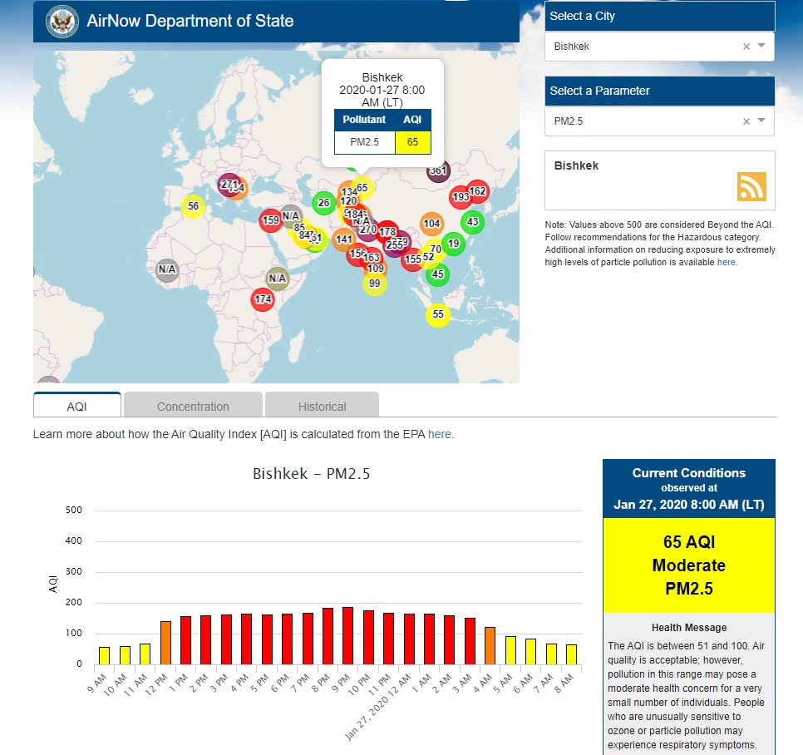Viewport: 803px width, 755px height.
Task: Expand the Select a Parameter dropdown arrow
Action: [761, 121]
